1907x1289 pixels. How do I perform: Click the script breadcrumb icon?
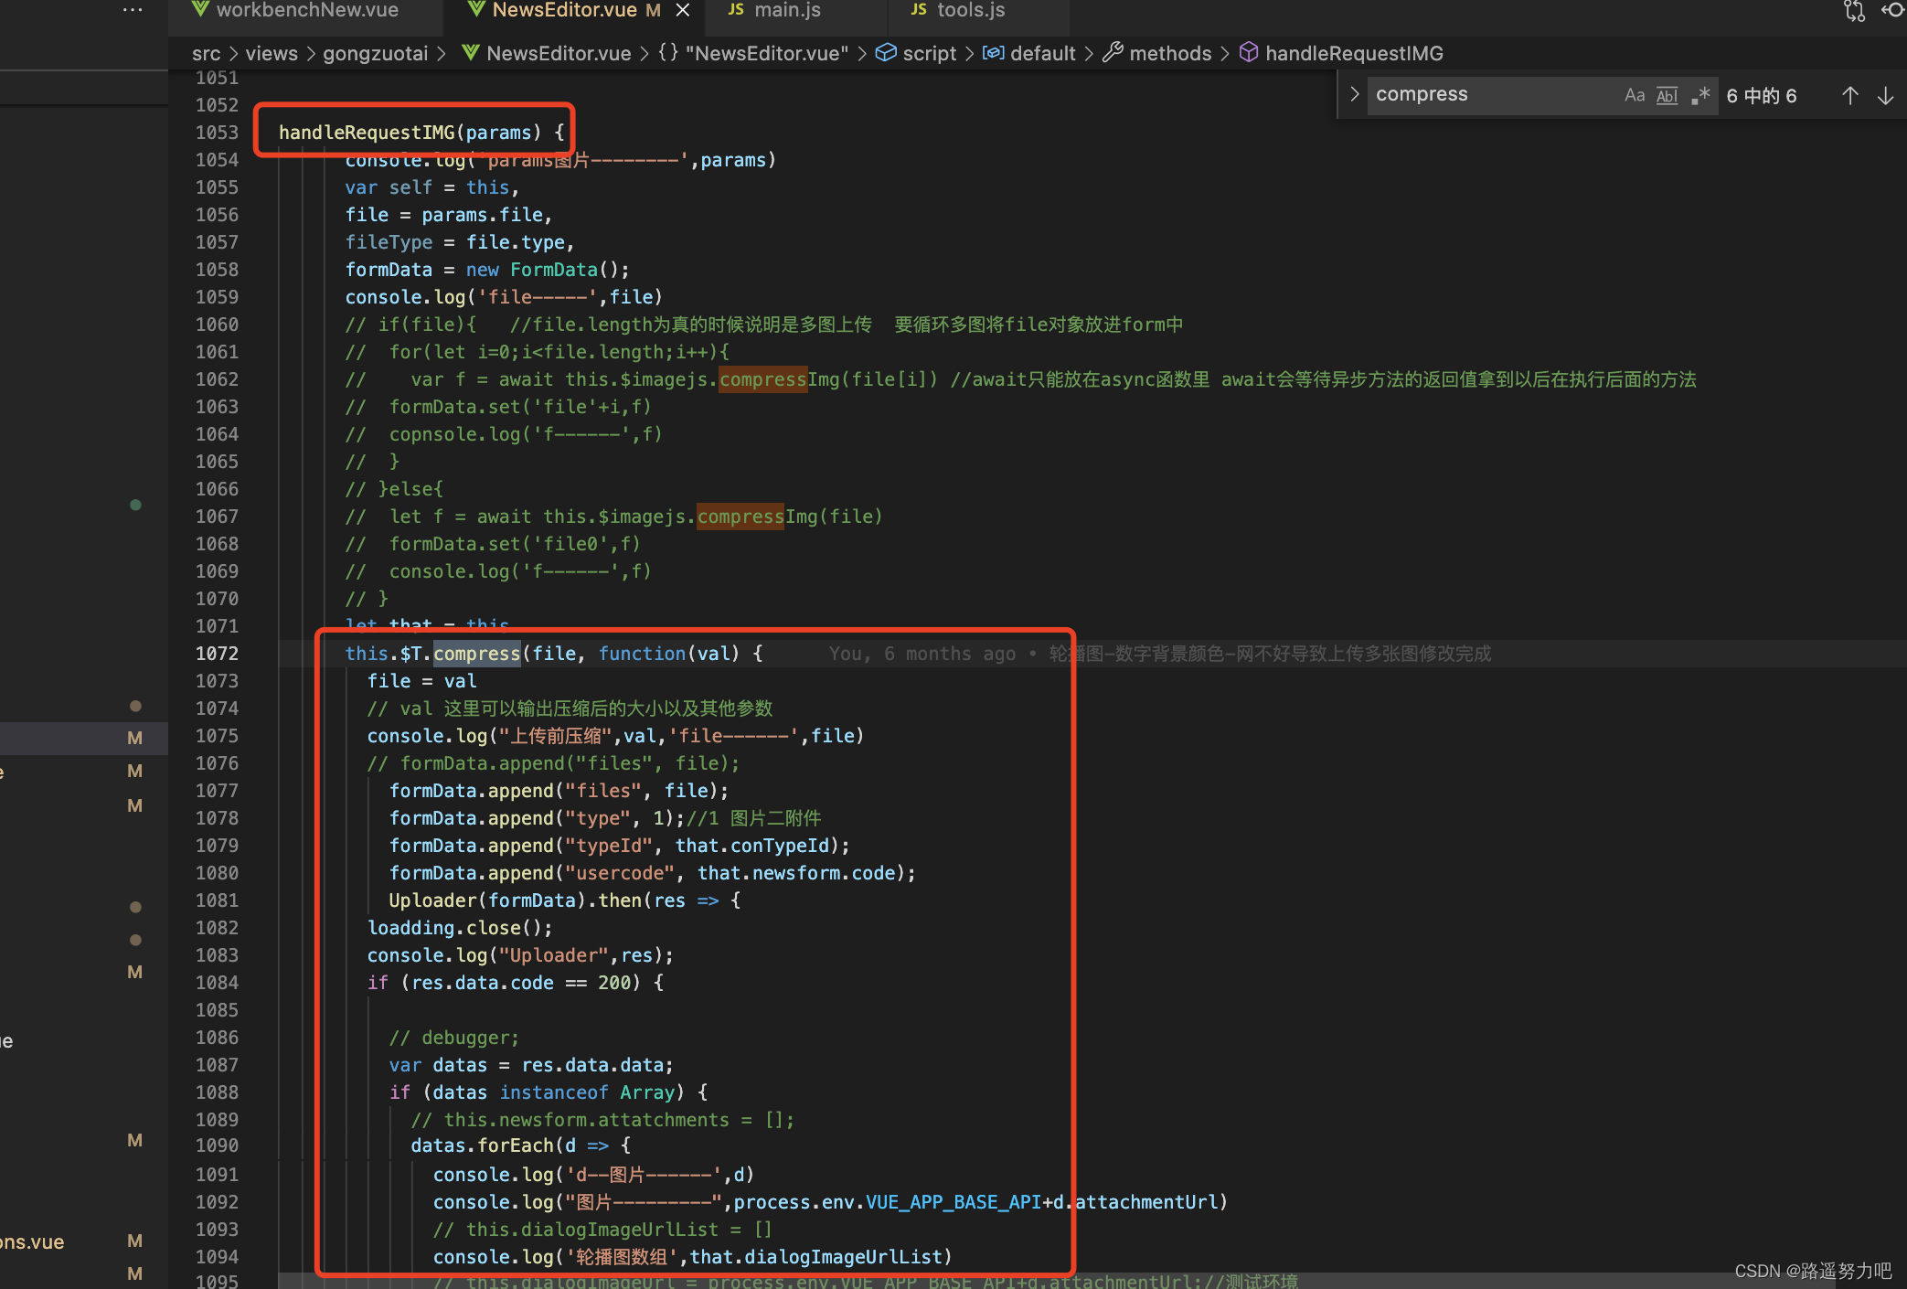(886, 53)
